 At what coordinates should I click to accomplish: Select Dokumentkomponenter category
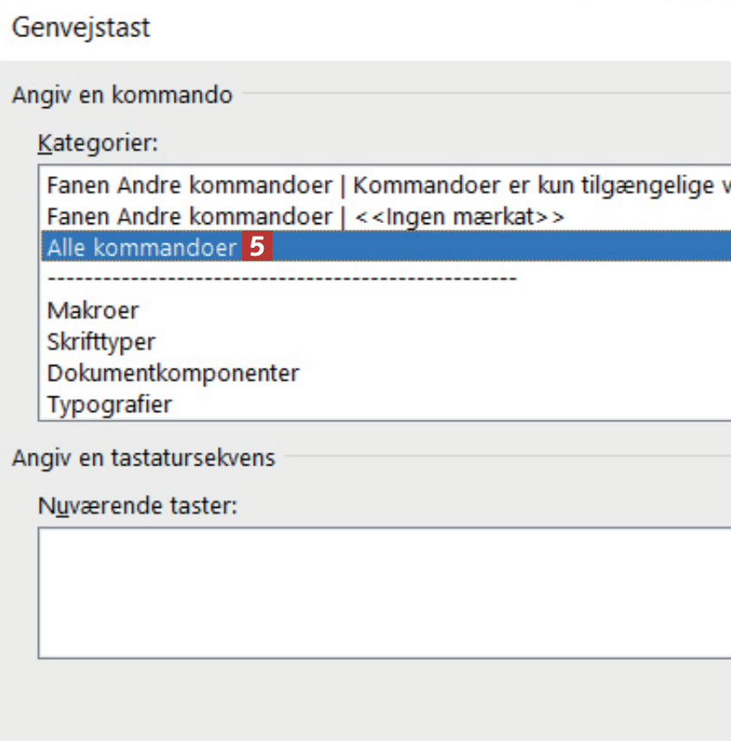(x=173, y=373)
